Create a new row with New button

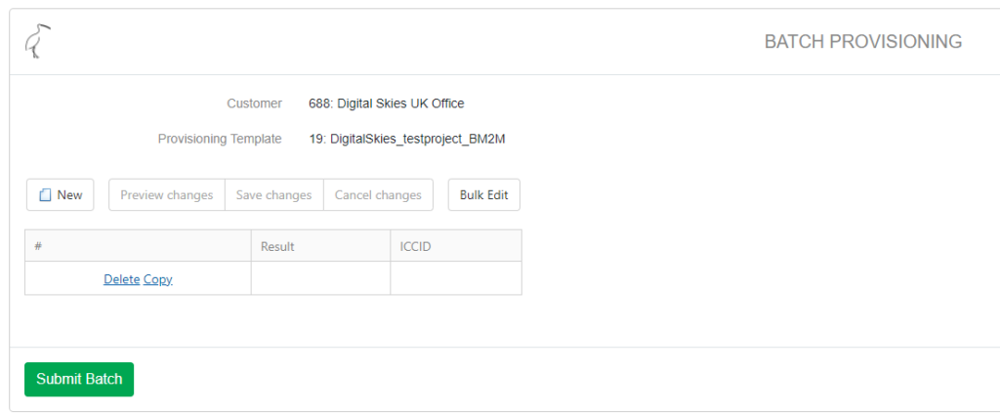[60, 195]
